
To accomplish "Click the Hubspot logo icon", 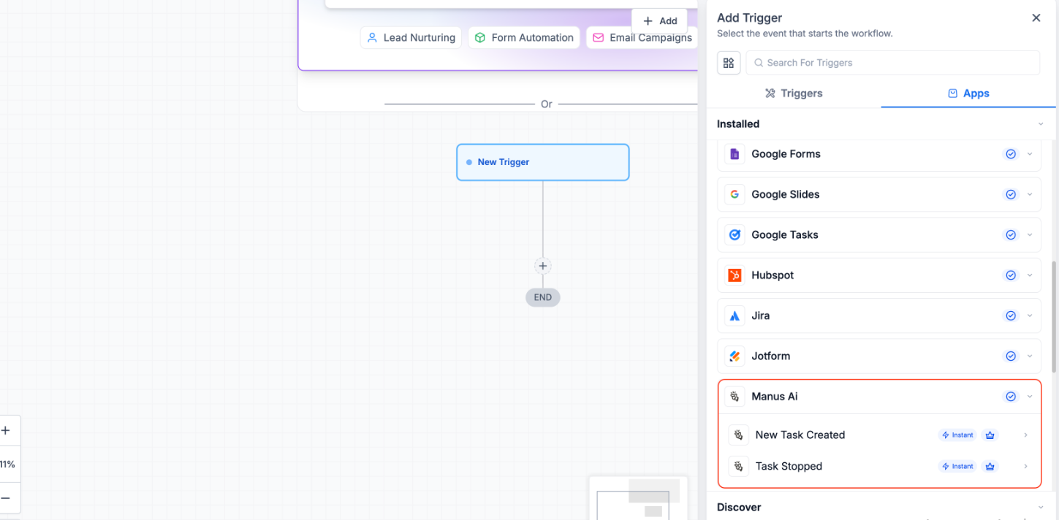I will 735,275.
